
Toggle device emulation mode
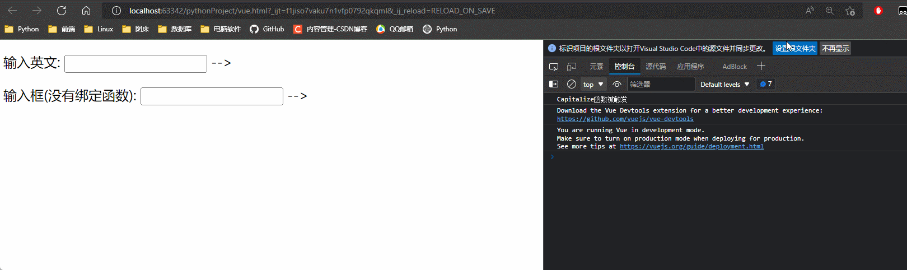[x=572, y=67]
